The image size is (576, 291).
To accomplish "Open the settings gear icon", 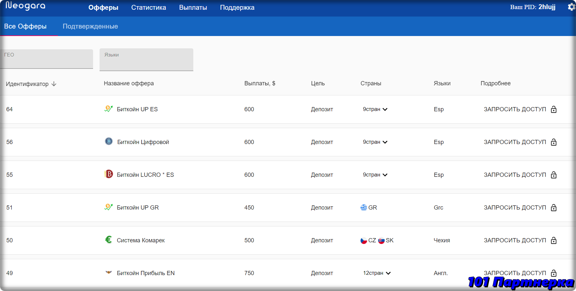I will [571, 7].
